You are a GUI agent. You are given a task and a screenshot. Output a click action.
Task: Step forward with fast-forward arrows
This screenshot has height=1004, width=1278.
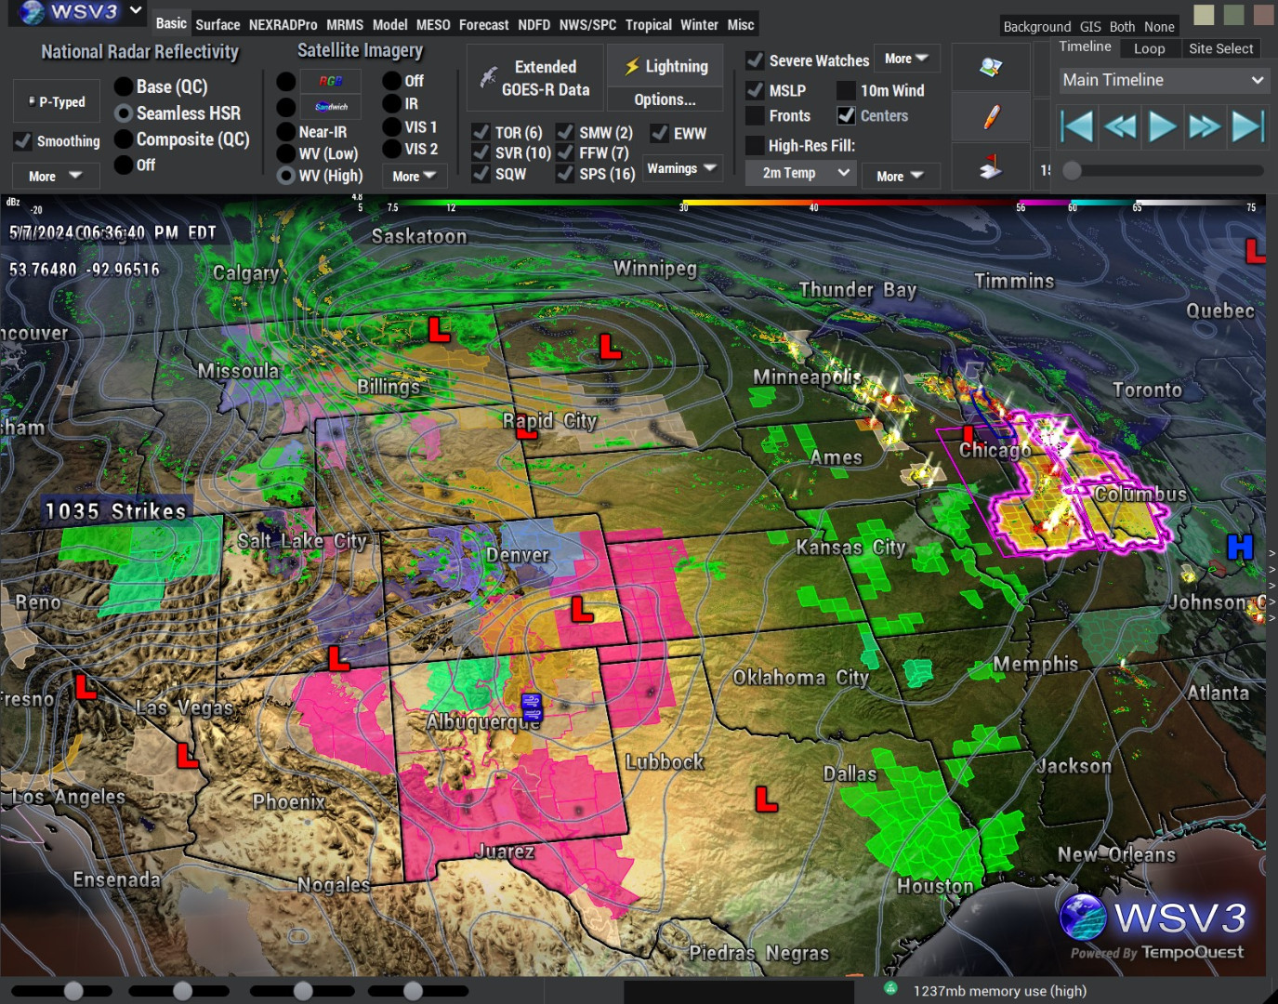coord(1205,125)
